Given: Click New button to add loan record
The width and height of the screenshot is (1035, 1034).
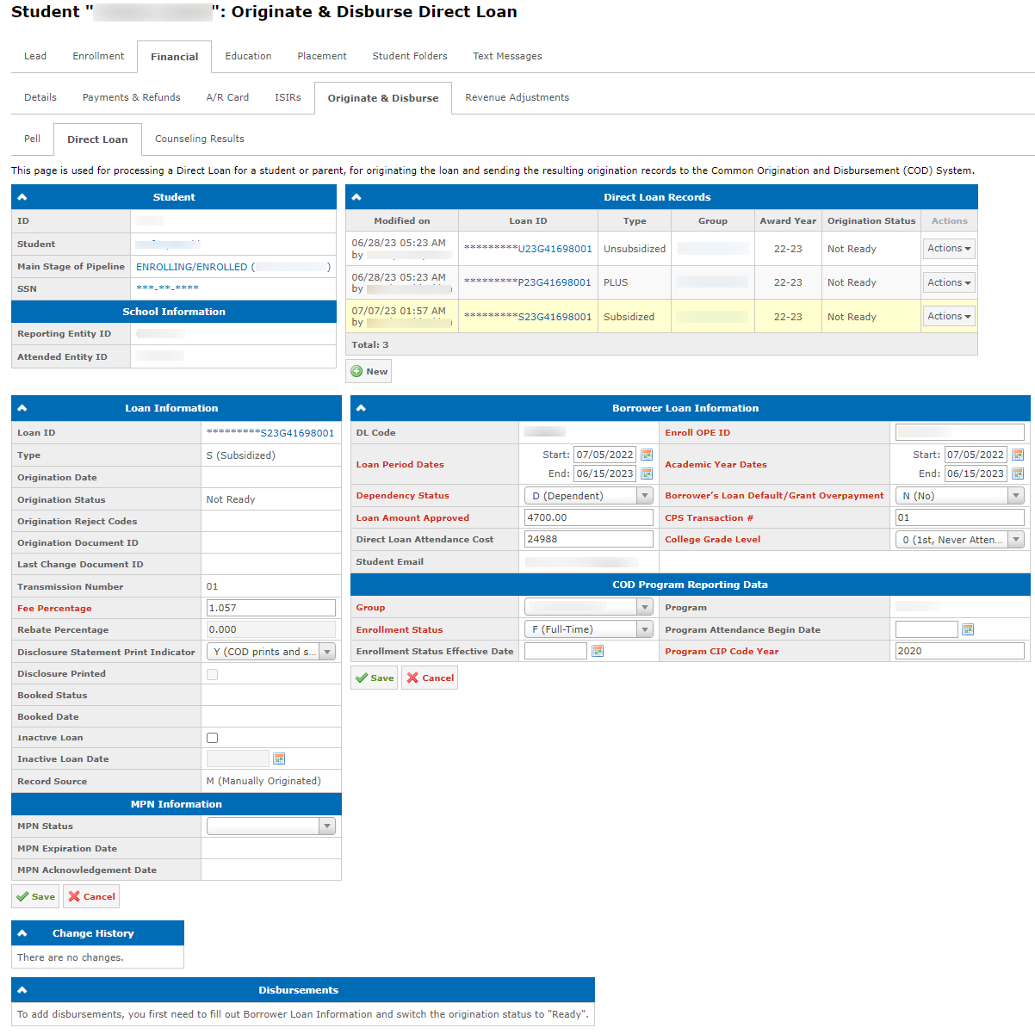Looking at the screenshot, I should click(x=369, y=371).
